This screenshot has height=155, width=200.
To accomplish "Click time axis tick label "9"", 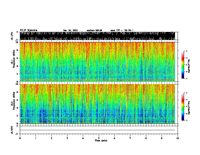I will [162, 138].
